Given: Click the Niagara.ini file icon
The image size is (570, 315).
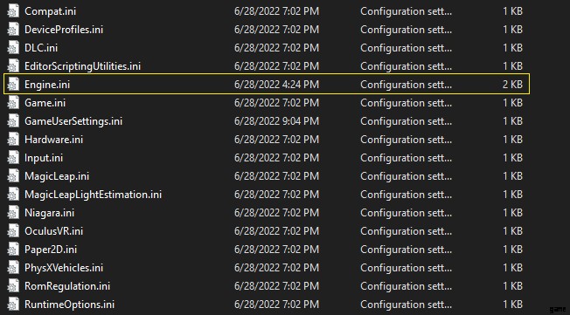Looking at the screenshot, I should (13, 213).
